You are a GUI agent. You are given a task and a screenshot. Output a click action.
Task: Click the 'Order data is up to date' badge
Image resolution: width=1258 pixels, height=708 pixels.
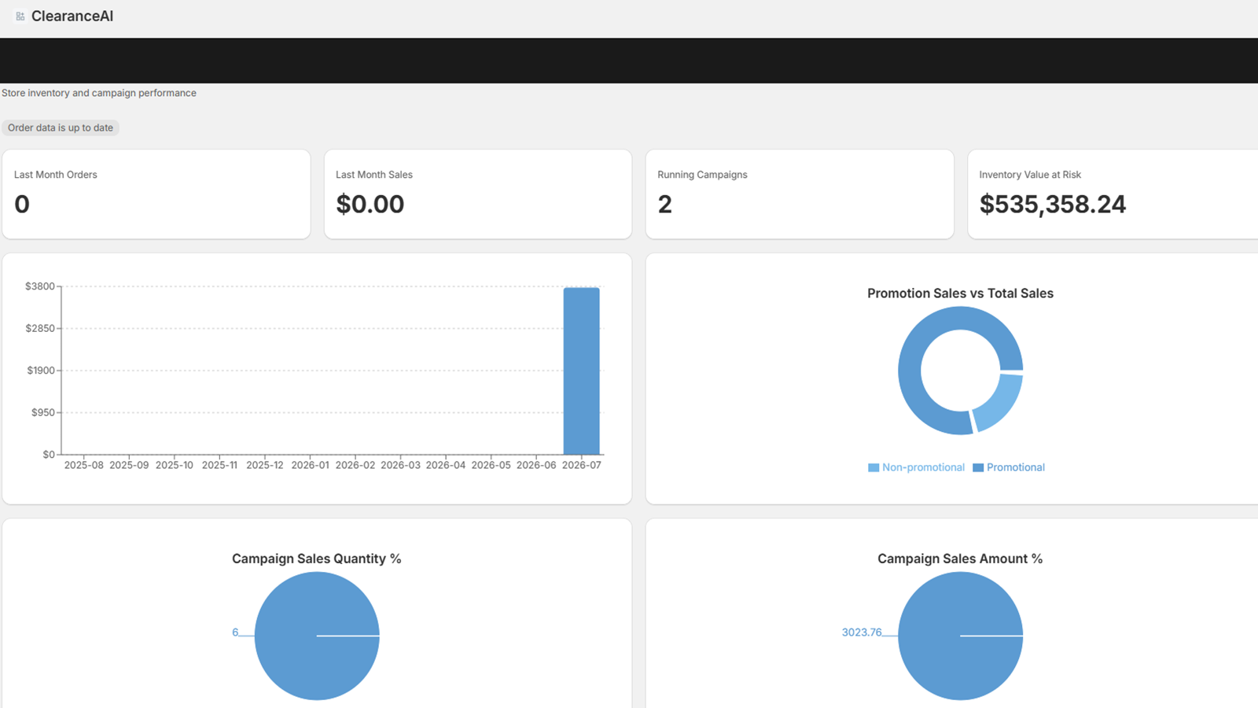[61, 127]
